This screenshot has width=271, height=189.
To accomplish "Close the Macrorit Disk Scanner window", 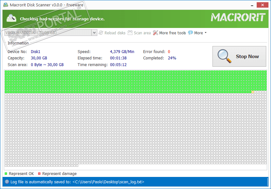I will pyautogui.click(x=262, y=5).
